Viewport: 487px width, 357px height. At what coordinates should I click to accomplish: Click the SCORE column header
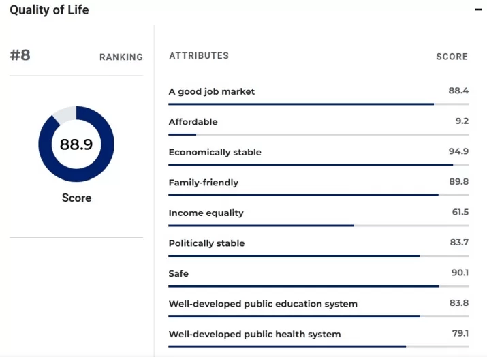tap(452, 57)
